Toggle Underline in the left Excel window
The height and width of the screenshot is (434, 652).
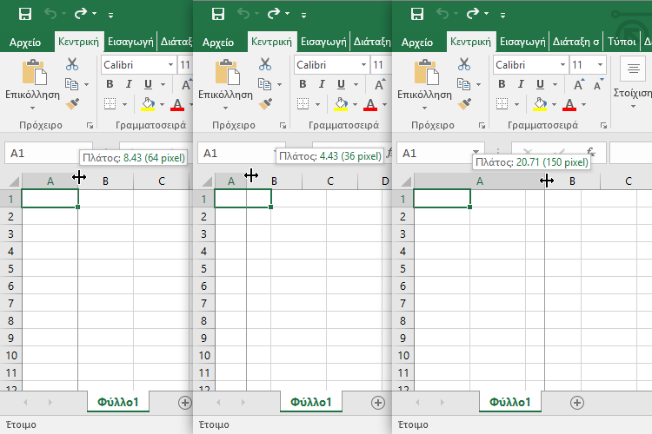[148, 85]
